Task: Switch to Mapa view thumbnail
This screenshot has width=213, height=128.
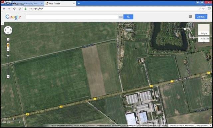Action: 204,30
